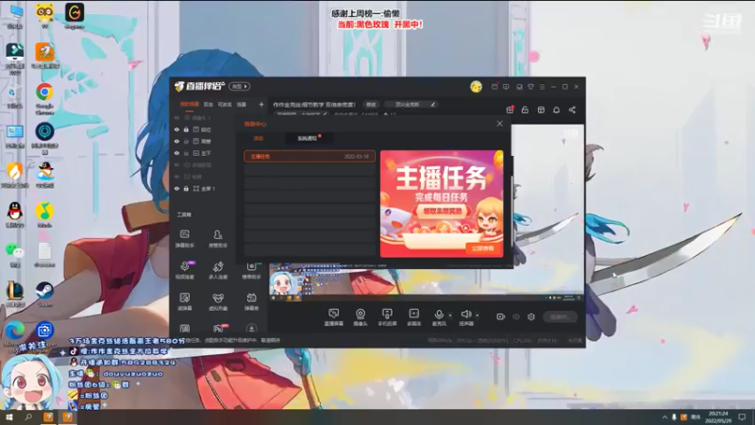The image size is (755, 425).
Task: Add 直播屏幕 screen capture source
Action: 334,317
